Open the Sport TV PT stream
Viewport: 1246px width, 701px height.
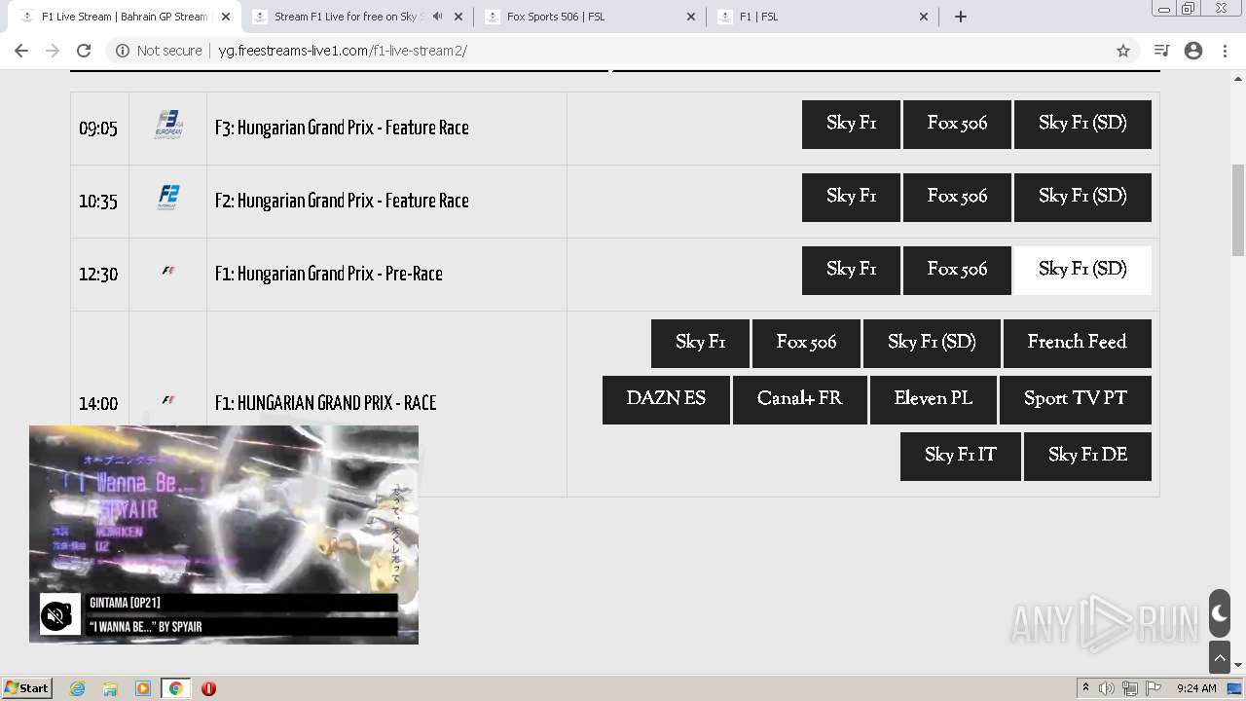click(1075, 399)
